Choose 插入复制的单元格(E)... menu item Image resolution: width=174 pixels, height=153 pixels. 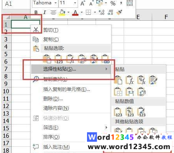[71, 89]
